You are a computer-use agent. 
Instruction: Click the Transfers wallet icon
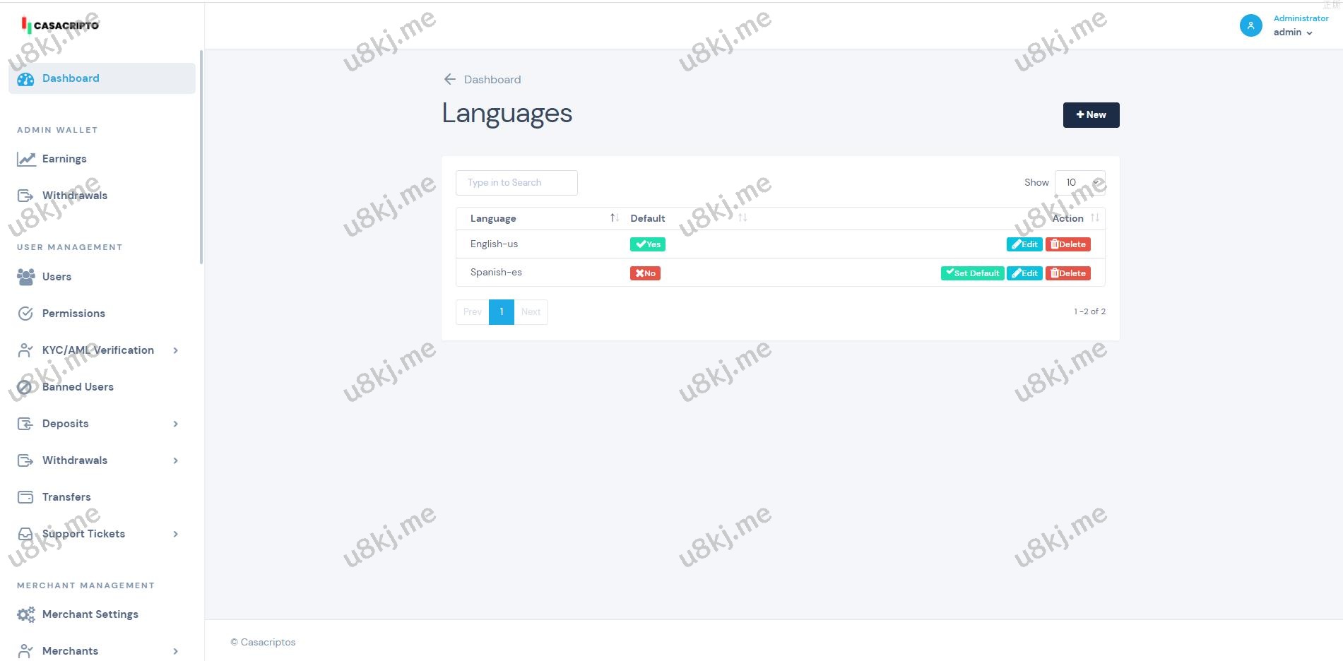tap(25, 497)
